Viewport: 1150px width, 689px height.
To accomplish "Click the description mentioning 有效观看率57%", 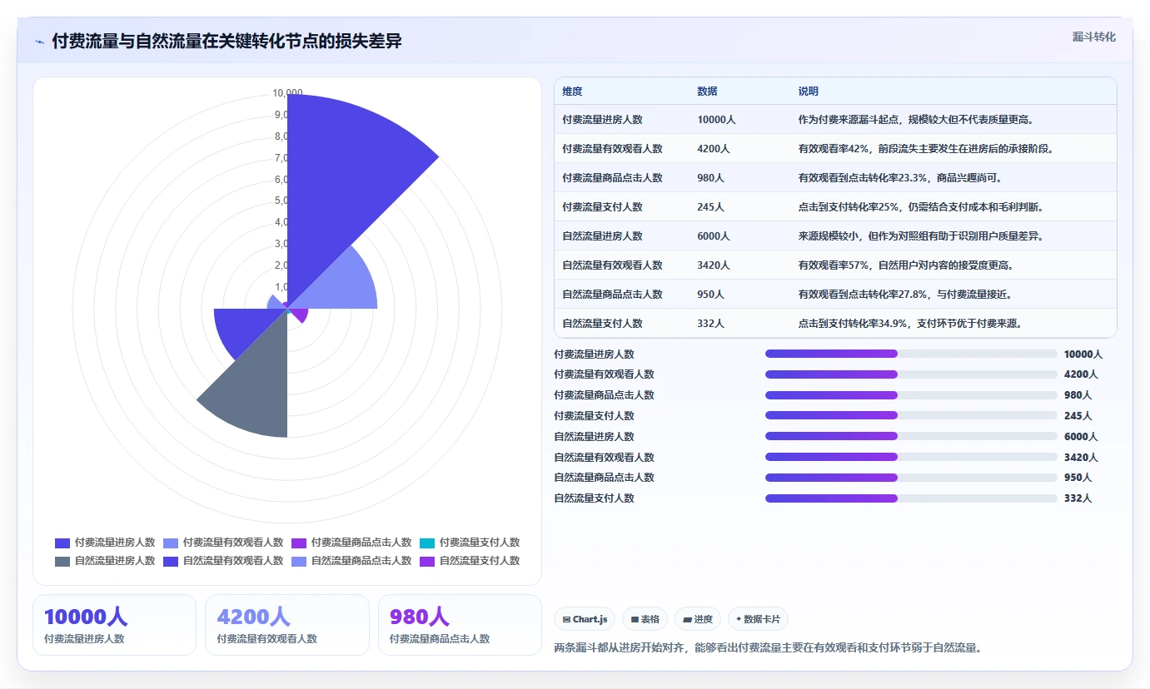I will [x=906, y=265].
